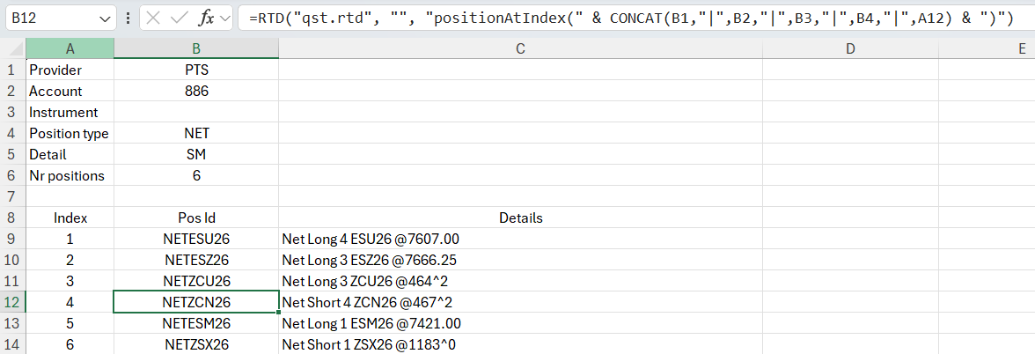This screenshot has height=354, width=1035.
Task: Open Insert Function fx dialog
Action: 207,18
